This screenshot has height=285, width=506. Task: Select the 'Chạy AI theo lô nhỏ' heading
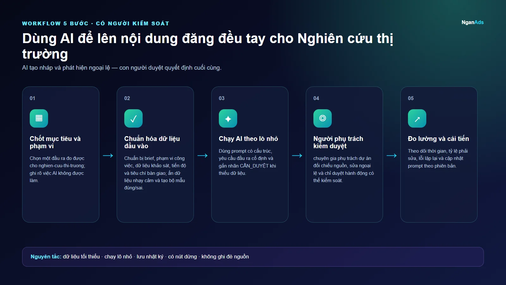tap(248, 139)
